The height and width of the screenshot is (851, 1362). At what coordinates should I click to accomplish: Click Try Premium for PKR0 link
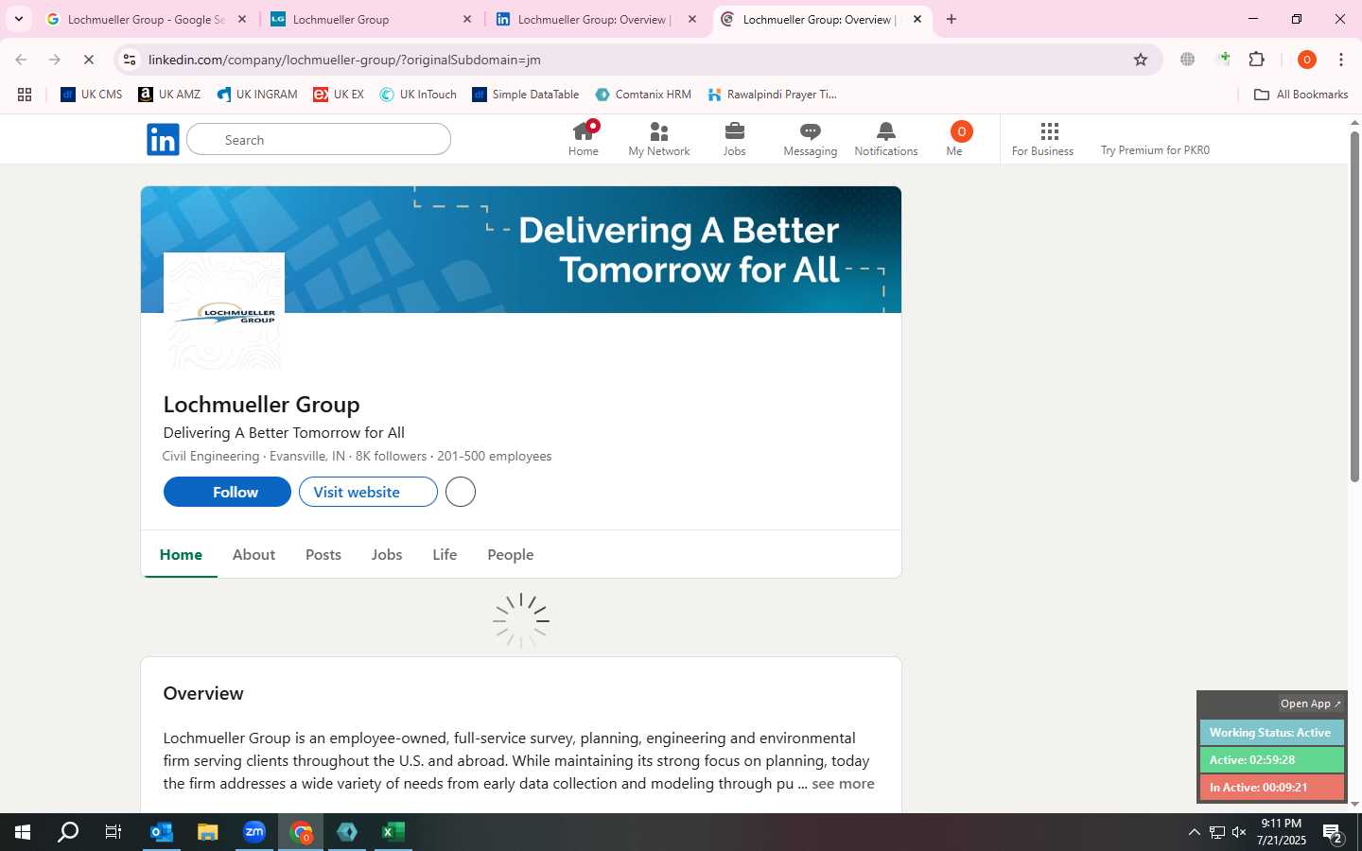tap(1155, 150)
